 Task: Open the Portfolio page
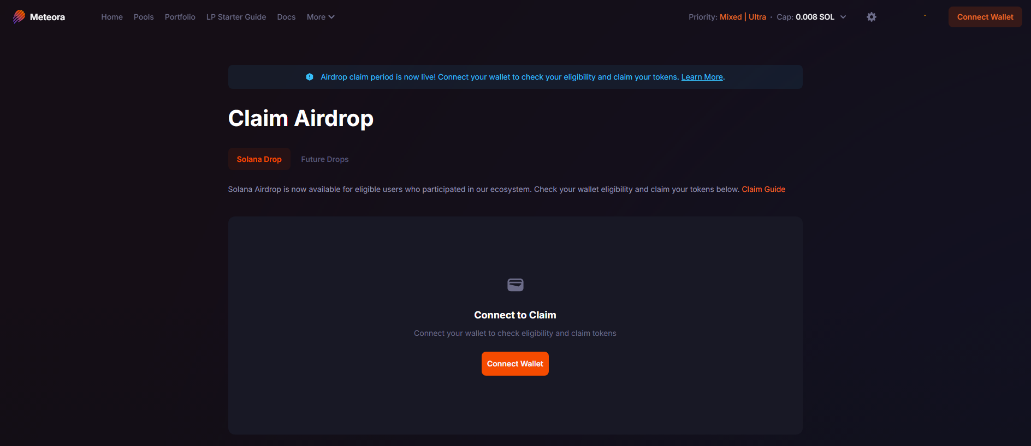coord(180,17)
